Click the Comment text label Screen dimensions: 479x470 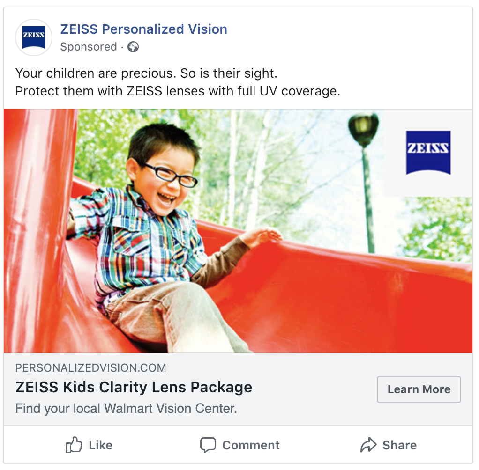tap(251, 445)
